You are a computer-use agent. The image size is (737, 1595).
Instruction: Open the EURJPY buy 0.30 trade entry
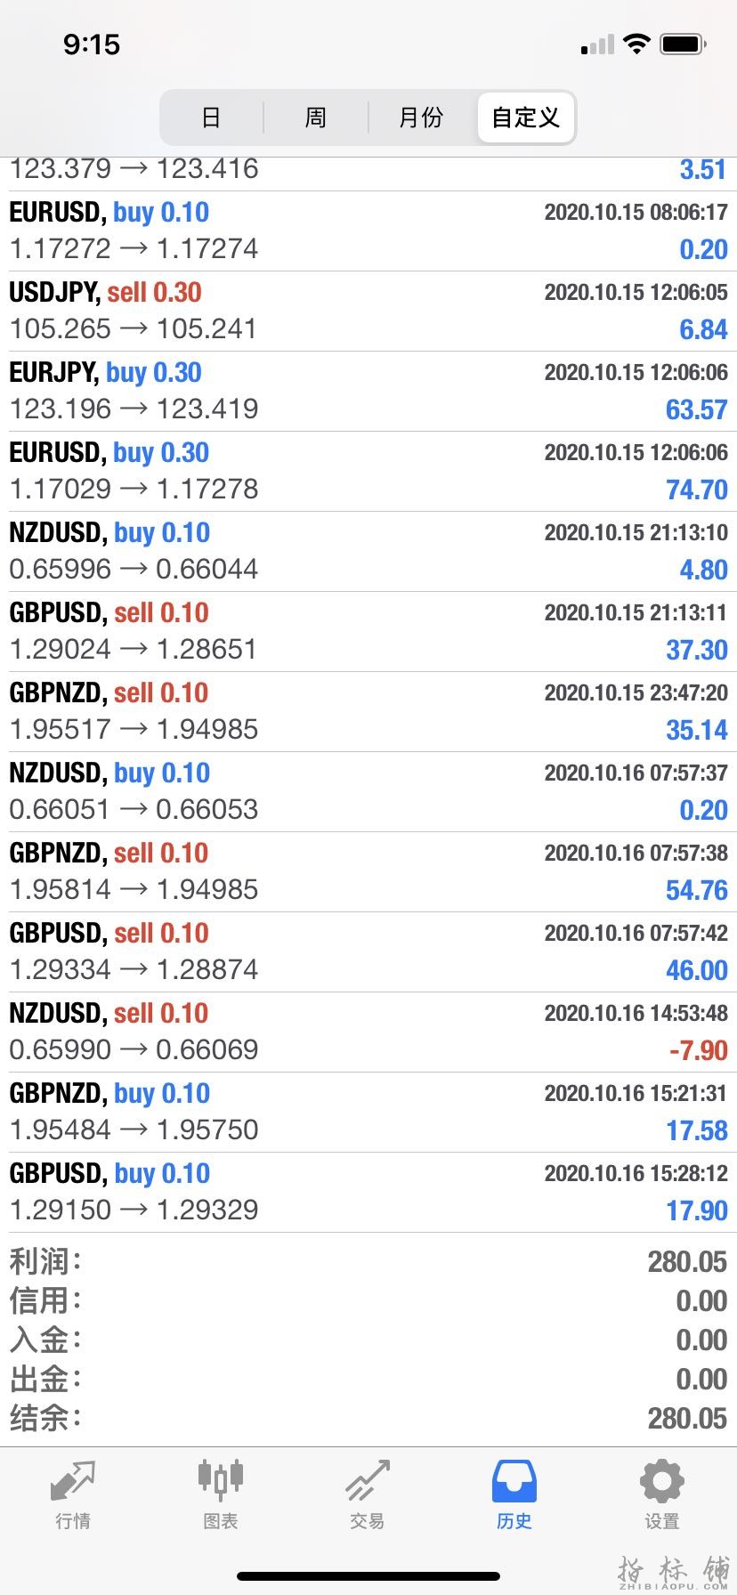click(368, 392)
